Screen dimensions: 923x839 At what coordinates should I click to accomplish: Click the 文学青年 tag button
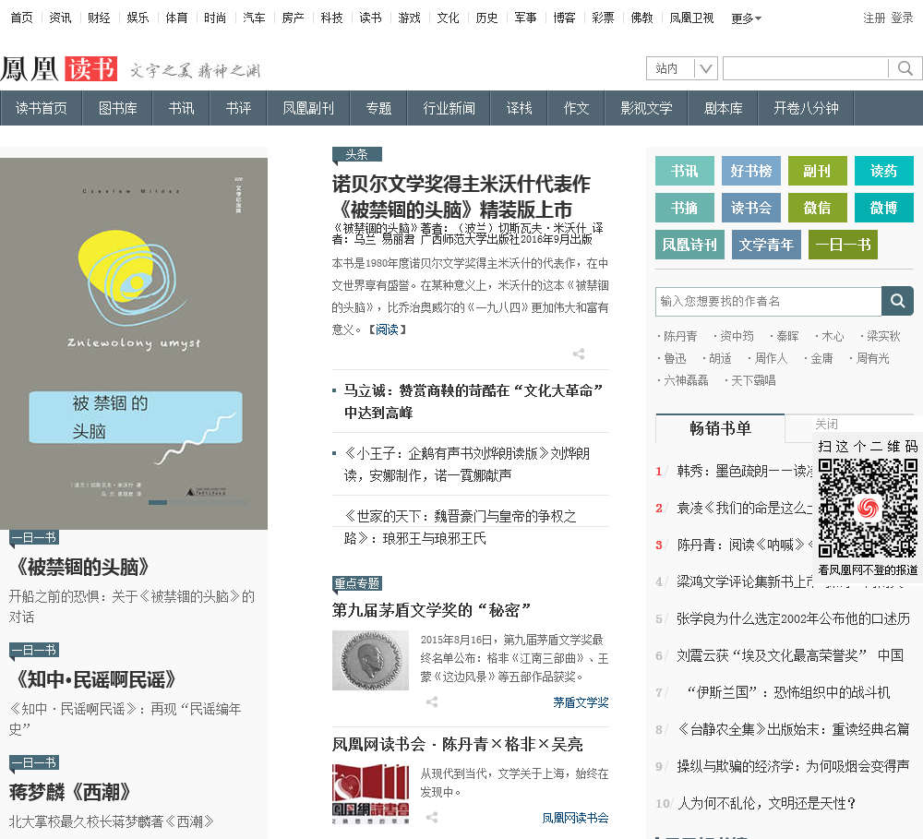(766, 245)
